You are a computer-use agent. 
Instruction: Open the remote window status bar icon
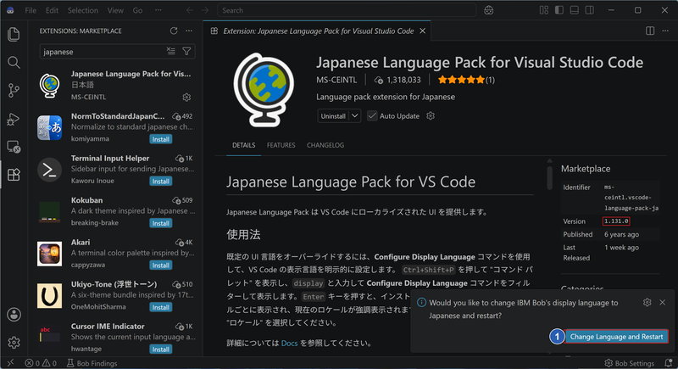click(x=11, y=363)
